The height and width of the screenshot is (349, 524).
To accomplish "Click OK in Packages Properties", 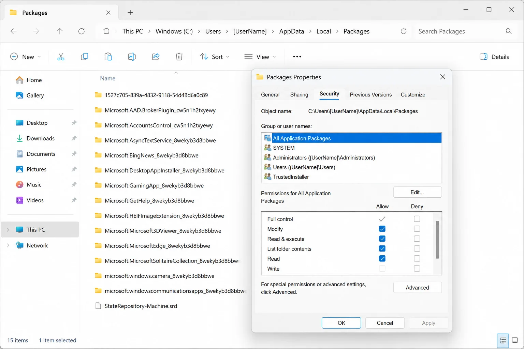I will click(x=341, y=323).
